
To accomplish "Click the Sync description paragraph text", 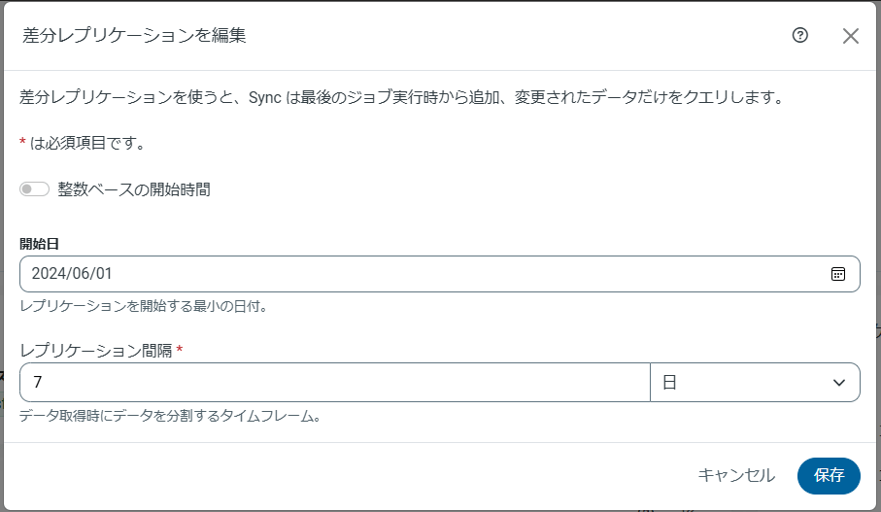I will pyautogui.click(x=401, y=97).
